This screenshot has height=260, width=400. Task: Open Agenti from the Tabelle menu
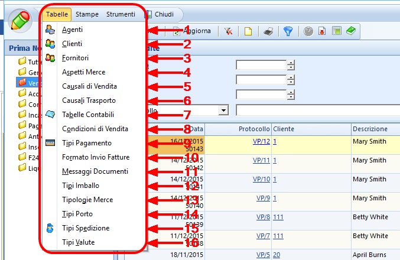tap(72, 30)
